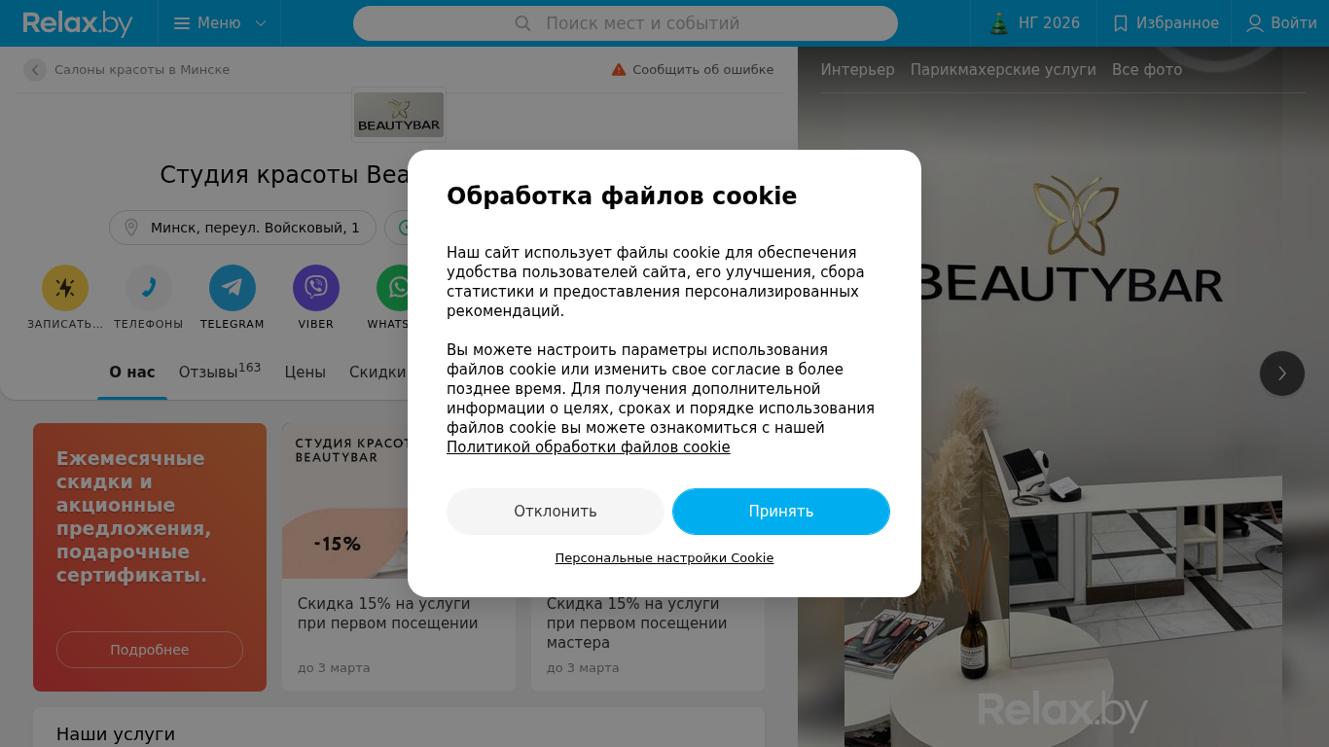Show the next photo with the arrow
The image size is (1329, 747).
(x=1282, y=373)
